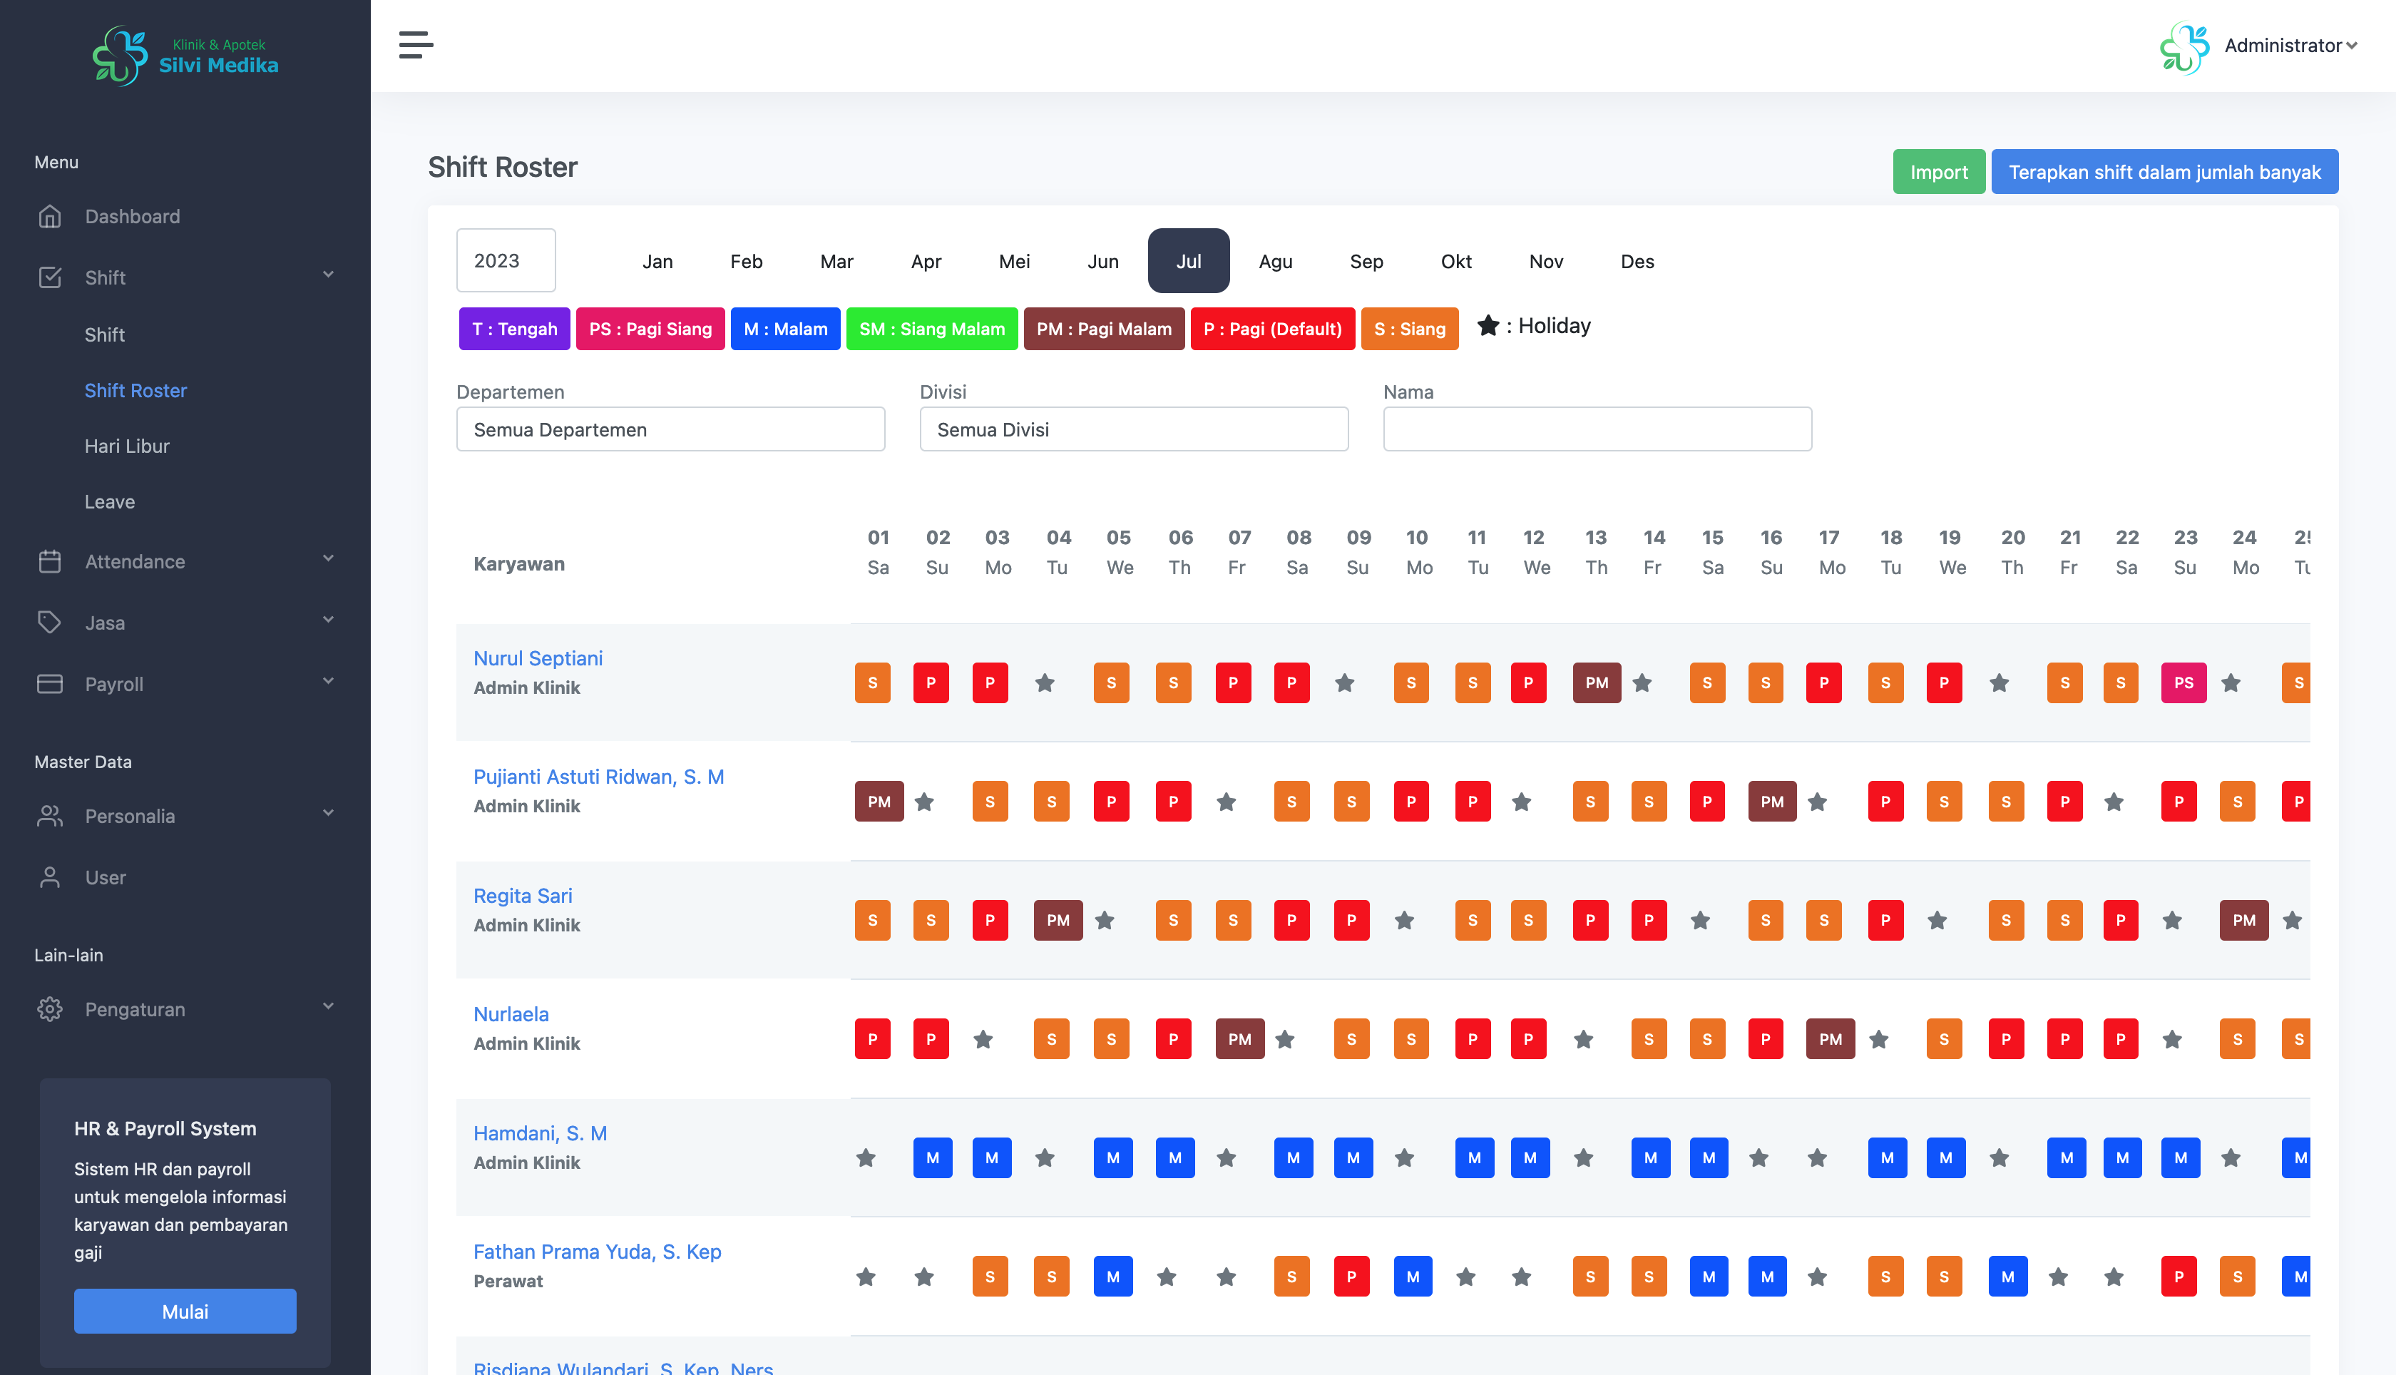Open Nurul Septiani's employee link

coord(538,658)
